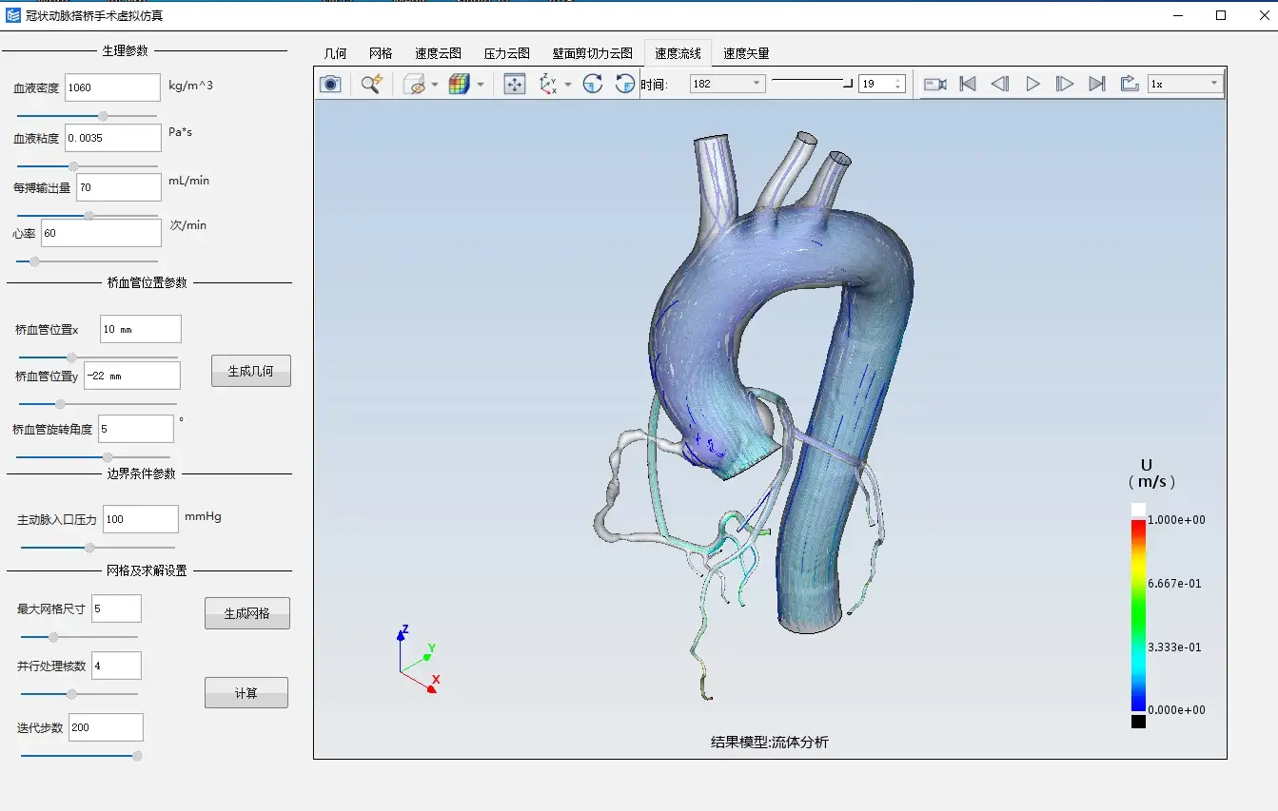Viewport: 1278px width, 811px height.
Task: Open the 压力云图 tab
Action: pos(507,54)
